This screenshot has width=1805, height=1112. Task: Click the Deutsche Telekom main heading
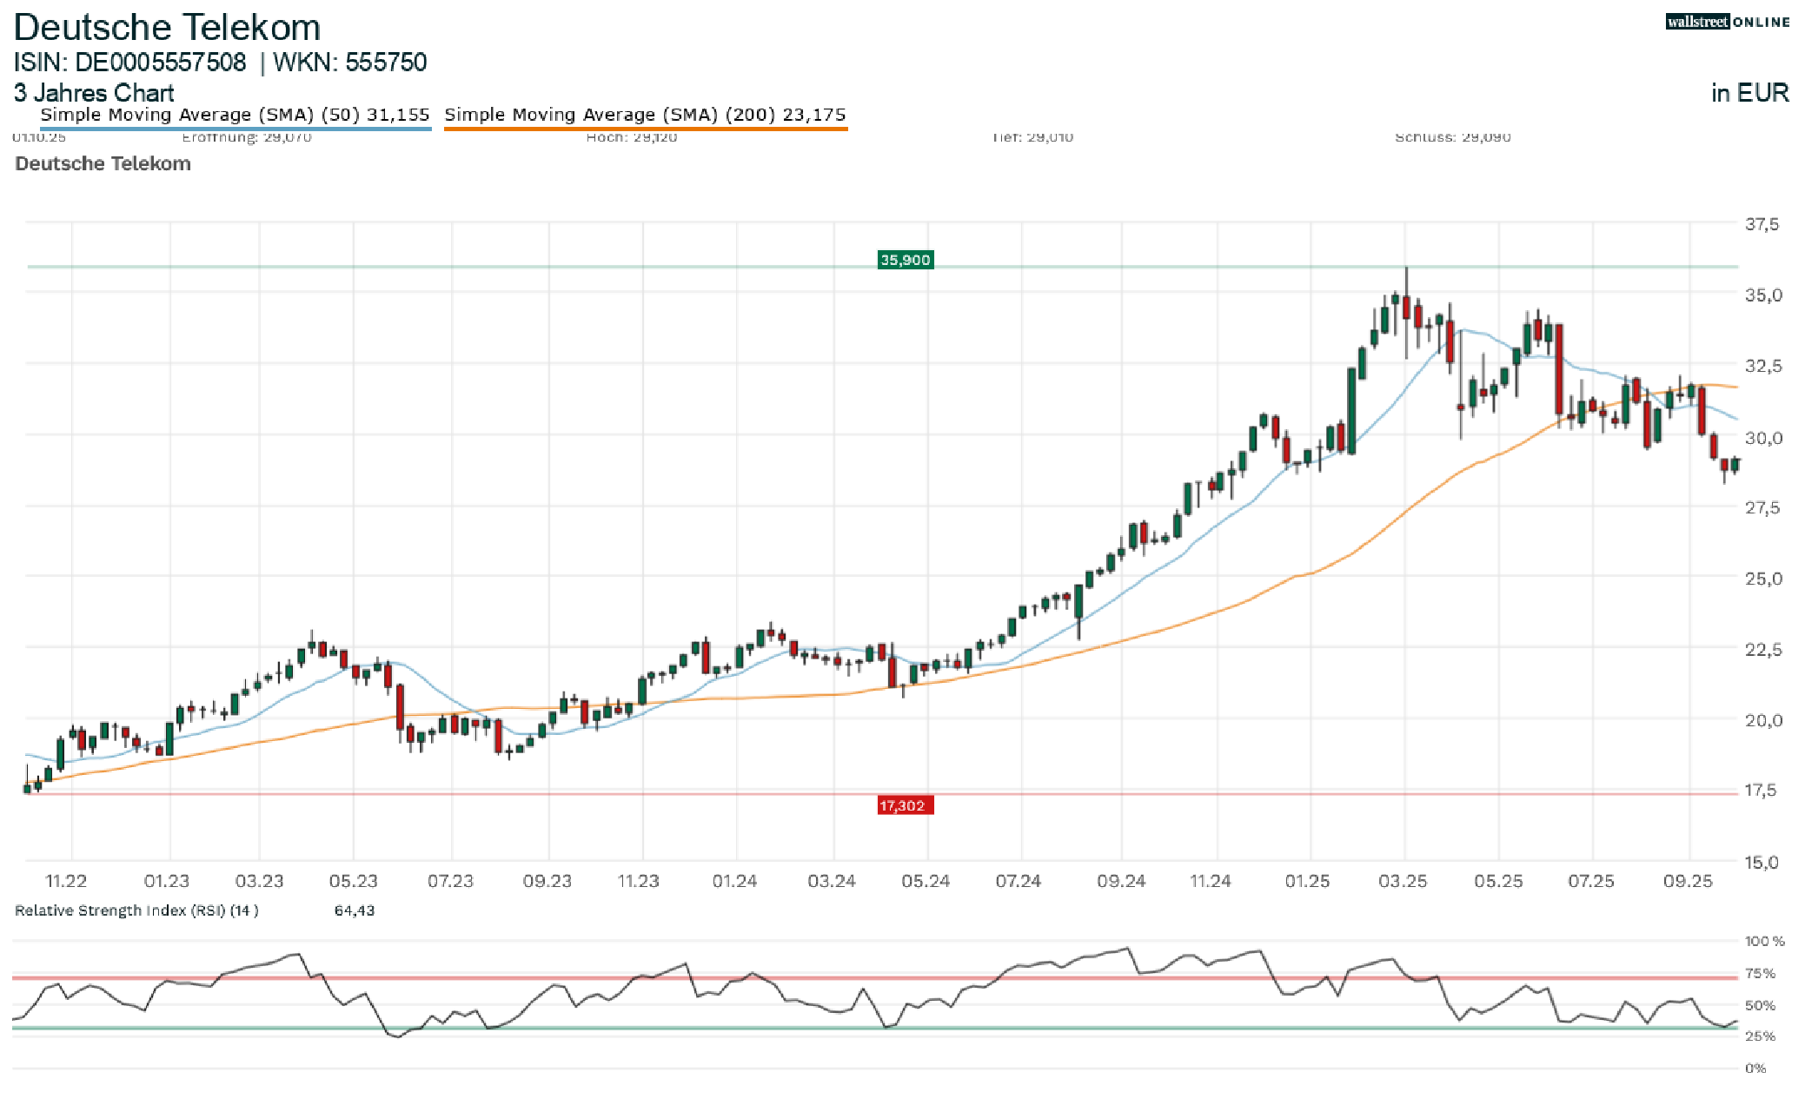tap(167, 28)
